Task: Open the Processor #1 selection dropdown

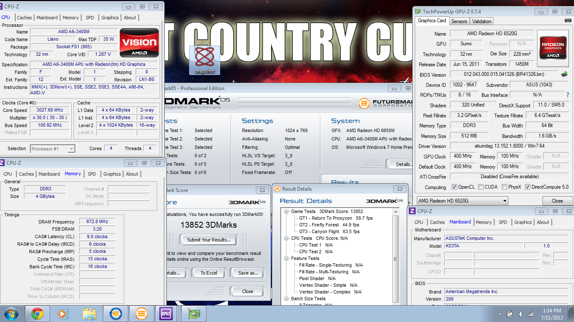Action: coord(53,149)
